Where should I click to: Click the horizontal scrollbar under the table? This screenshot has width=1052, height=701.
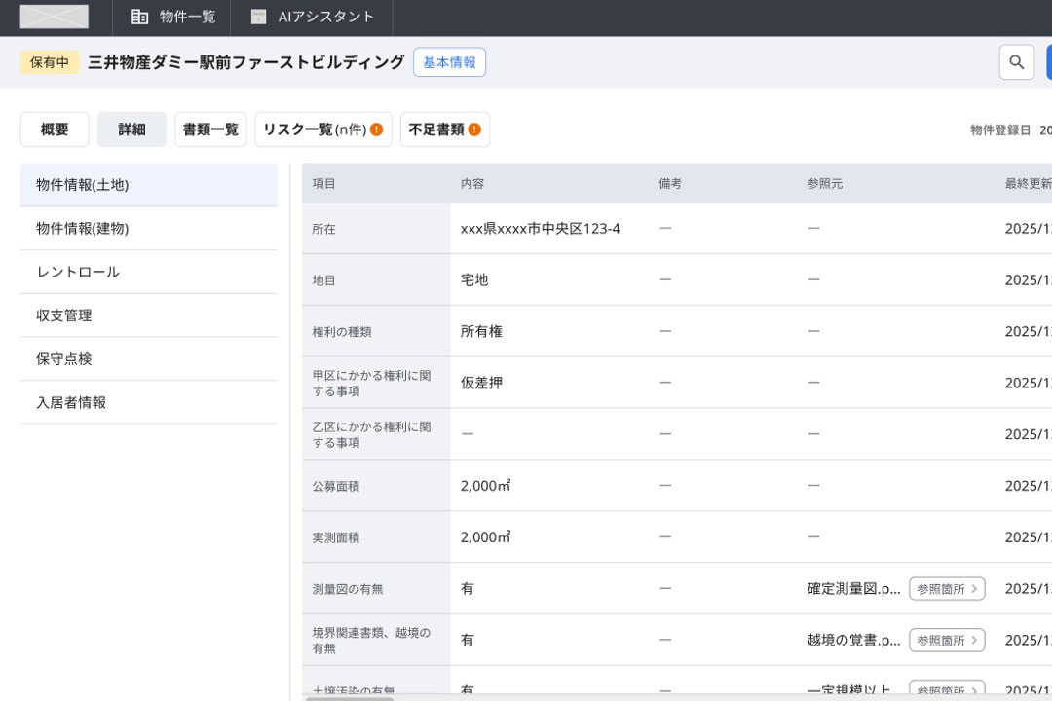pyautogui.click(x=350, y=698)
